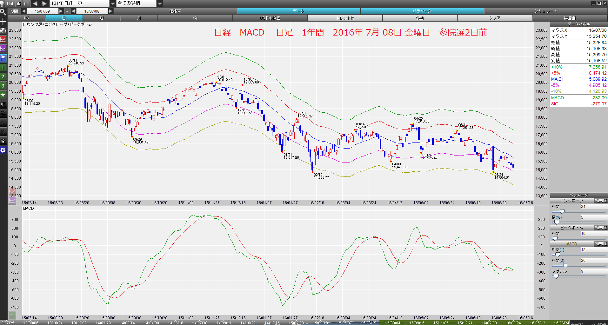Expand the 101/T 日経平均 symbol dropdown

tap(112, 3)
